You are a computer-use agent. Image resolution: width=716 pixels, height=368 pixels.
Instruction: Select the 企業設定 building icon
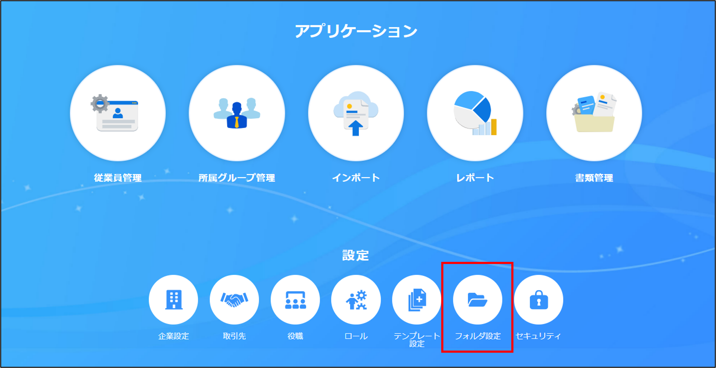point(173,299)
